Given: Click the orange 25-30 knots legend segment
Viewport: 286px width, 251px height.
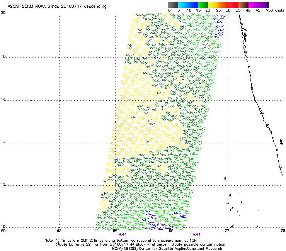Looking at the screenshot, I should tap(223, 5).
